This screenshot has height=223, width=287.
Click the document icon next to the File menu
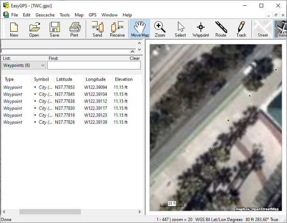click(x=6, y=15)
